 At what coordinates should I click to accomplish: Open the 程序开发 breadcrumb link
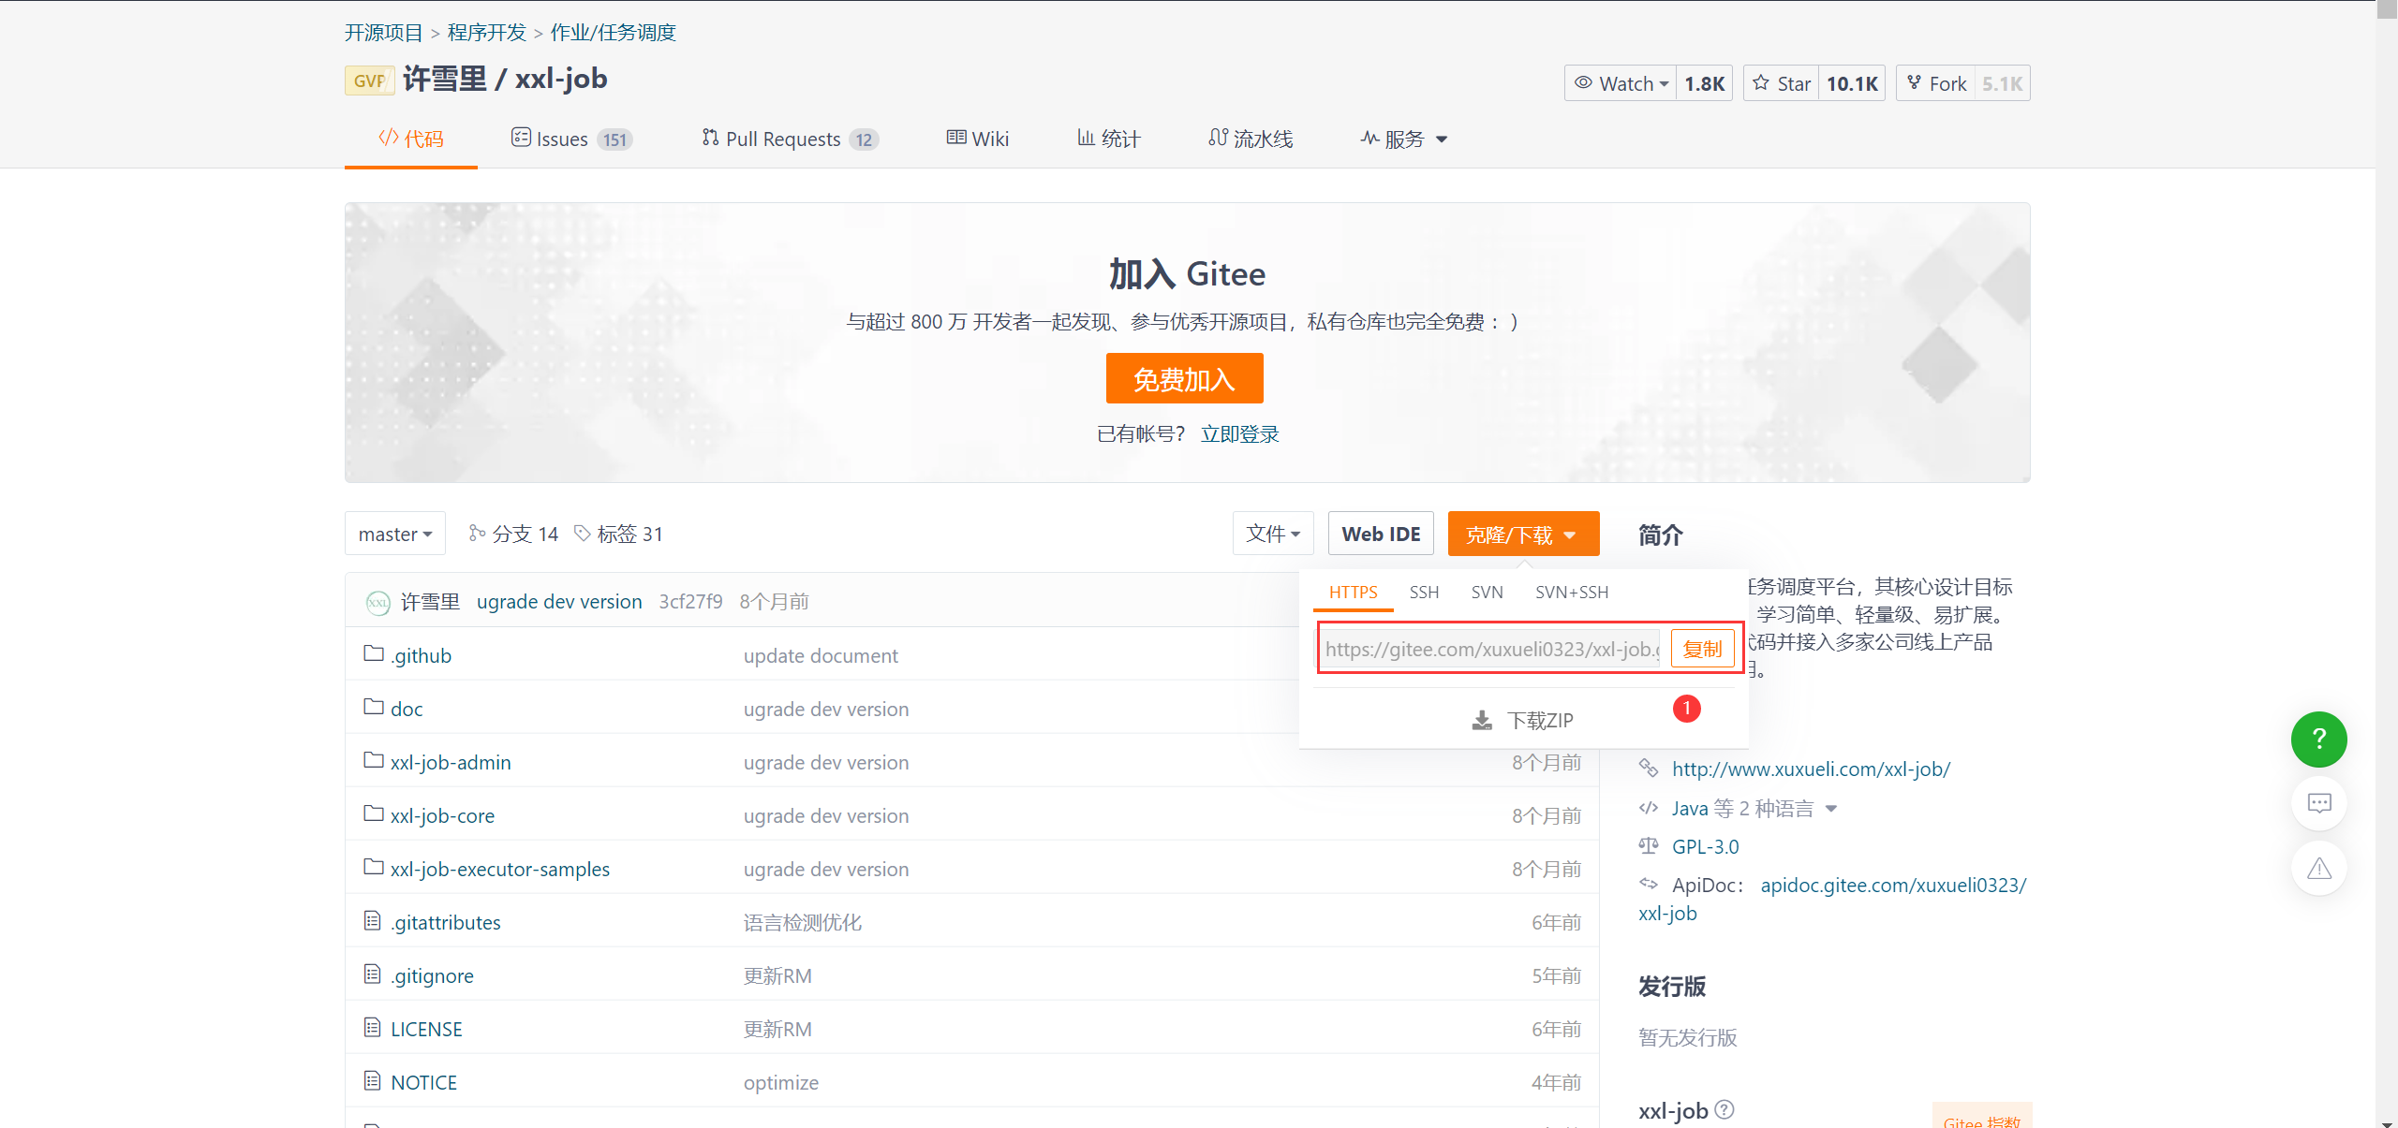487,33
